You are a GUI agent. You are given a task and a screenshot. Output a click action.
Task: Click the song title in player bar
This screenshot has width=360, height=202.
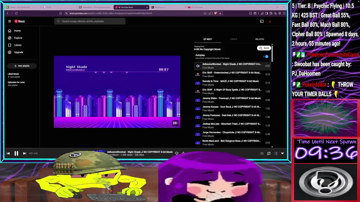click(x=140, y=152)
